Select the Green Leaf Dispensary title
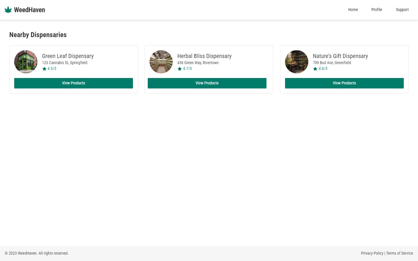 68,56
